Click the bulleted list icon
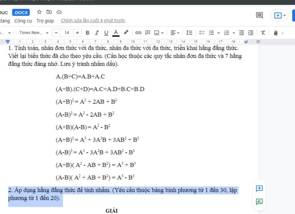Viewport: 295px width, 214px height. (211, 33)
